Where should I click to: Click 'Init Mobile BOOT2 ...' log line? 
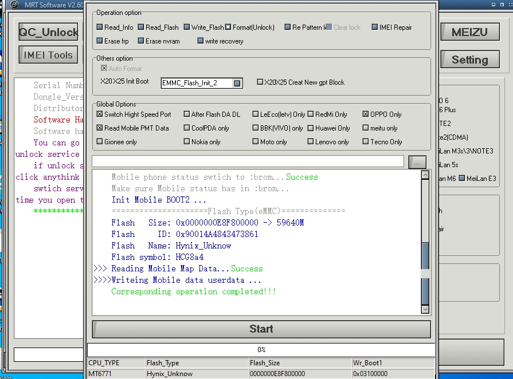tap(159, 200)
